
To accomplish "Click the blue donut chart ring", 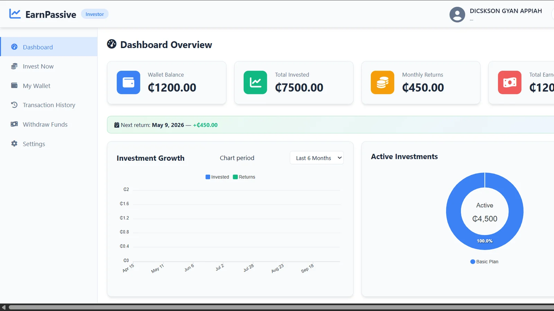I will pyautogui.click(x=454, y=211).
